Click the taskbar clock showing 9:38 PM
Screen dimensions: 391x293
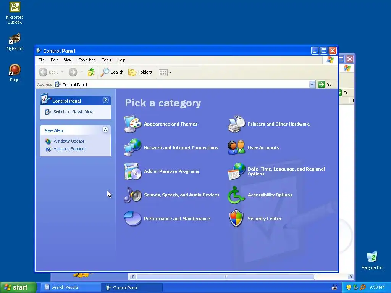(x=377, y=287)
